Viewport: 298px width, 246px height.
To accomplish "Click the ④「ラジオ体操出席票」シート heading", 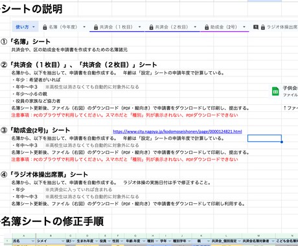I will [44, 175].
